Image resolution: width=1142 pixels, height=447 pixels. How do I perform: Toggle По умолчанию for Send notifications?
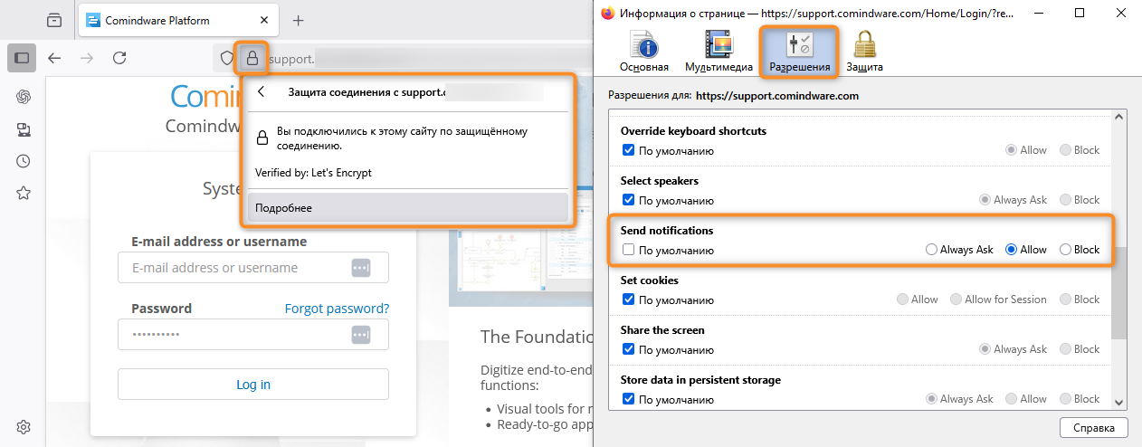point(629,250)
